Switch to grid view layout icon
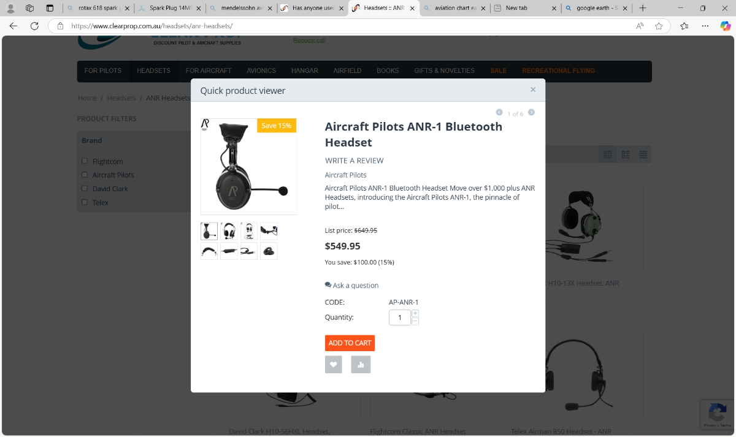Screen dimensions: 736x437 (608, 154)
